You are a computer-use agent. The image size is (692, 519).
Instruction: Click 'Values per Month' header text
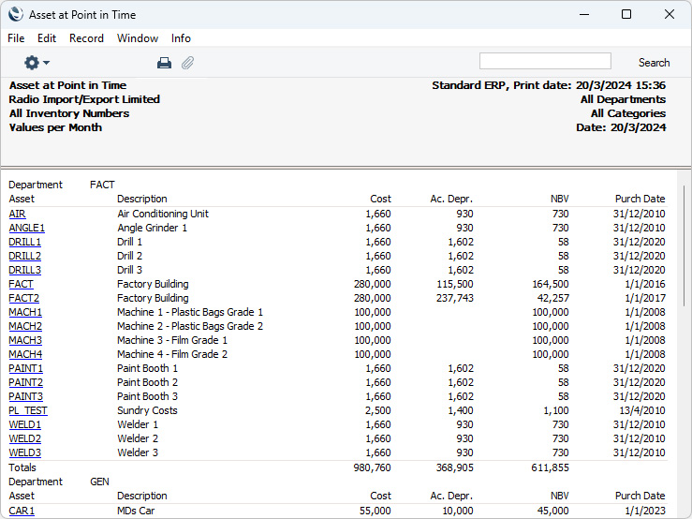coord(55,127)
